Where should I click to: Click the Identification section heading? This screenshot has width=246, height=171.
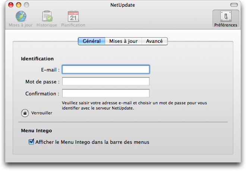[37, 58]
